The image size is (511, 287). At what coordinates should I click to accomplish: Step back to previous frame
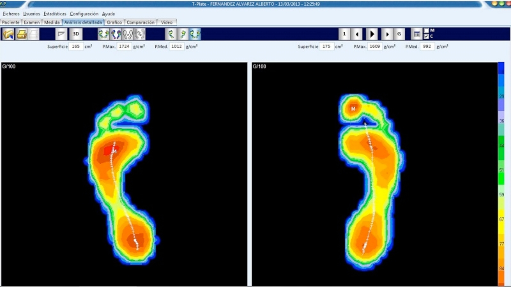[357, 34]
